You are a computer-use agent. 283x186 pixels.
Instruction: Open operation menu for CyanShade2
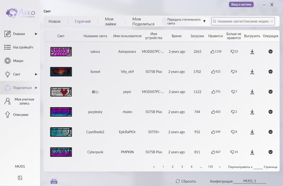click(270, 132)
